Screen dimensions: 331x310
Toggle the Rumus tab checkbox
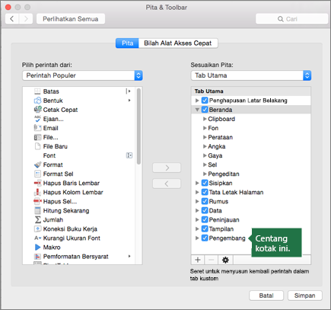pyautogui.click(x=205, y=201)
